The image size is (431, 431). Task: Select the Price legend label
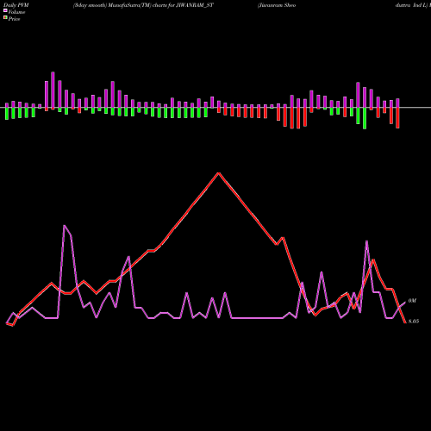14,19
